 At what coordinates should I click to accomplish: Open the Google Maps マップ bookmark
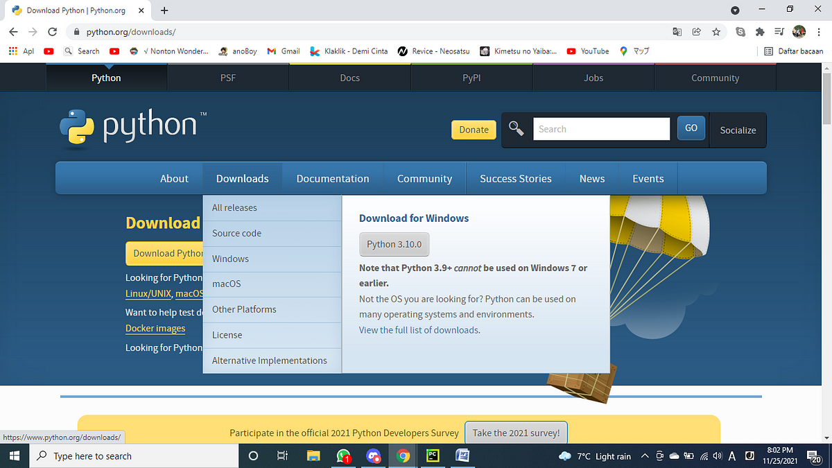point(634,51)
